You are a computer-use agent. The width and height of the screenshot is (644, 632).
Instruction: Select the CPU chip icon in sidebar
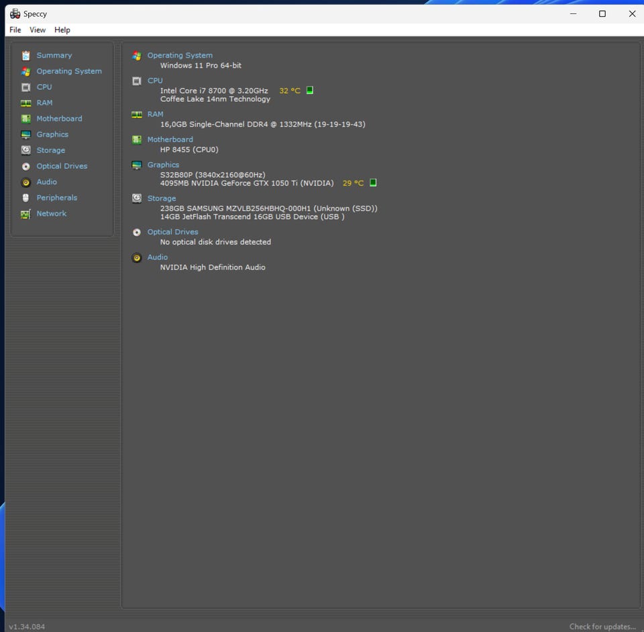click(26, 87)
